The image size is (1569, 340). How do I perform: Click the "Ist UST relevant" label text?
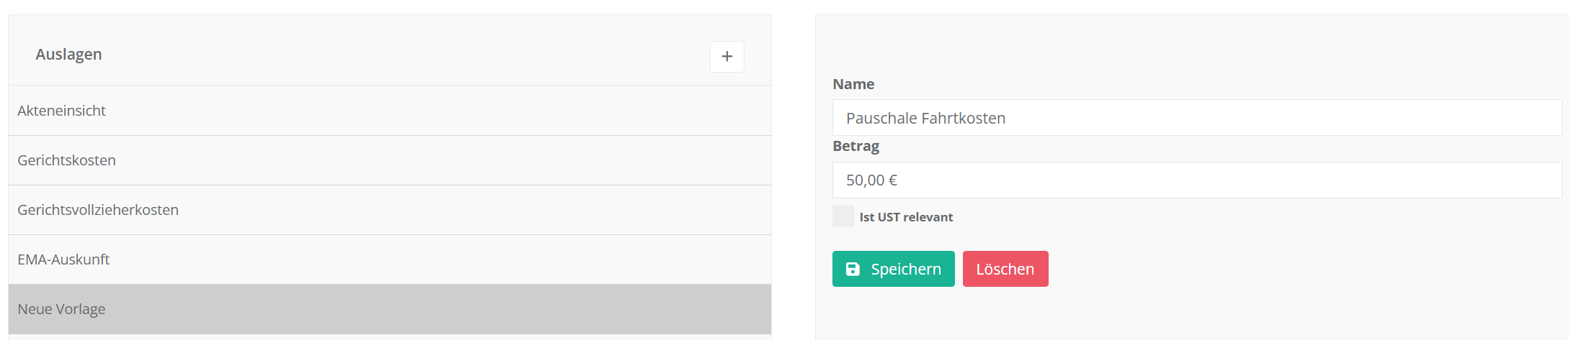pos(906,217)
